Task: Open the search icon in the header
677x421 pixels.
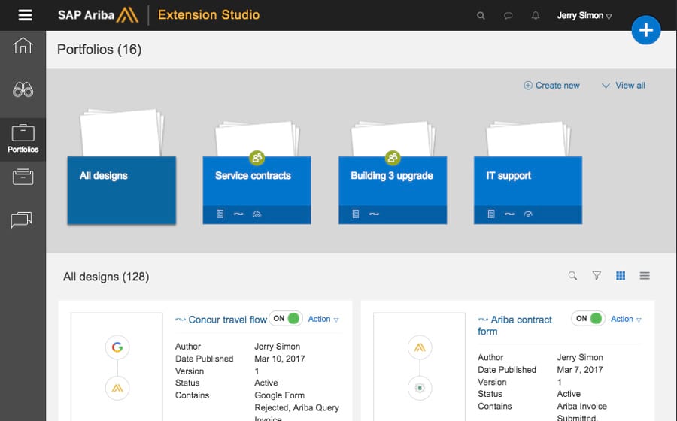Action: [481, 16]
